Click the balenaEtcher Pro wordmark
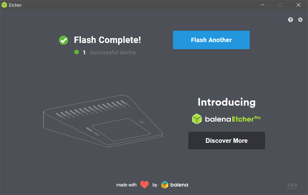Screen dimensions: 308x195 (233, 119)
